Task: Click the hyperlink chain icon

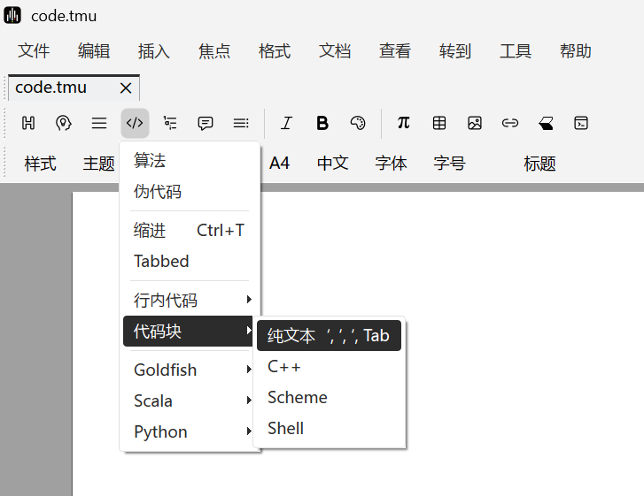Action: pos(510,123)
